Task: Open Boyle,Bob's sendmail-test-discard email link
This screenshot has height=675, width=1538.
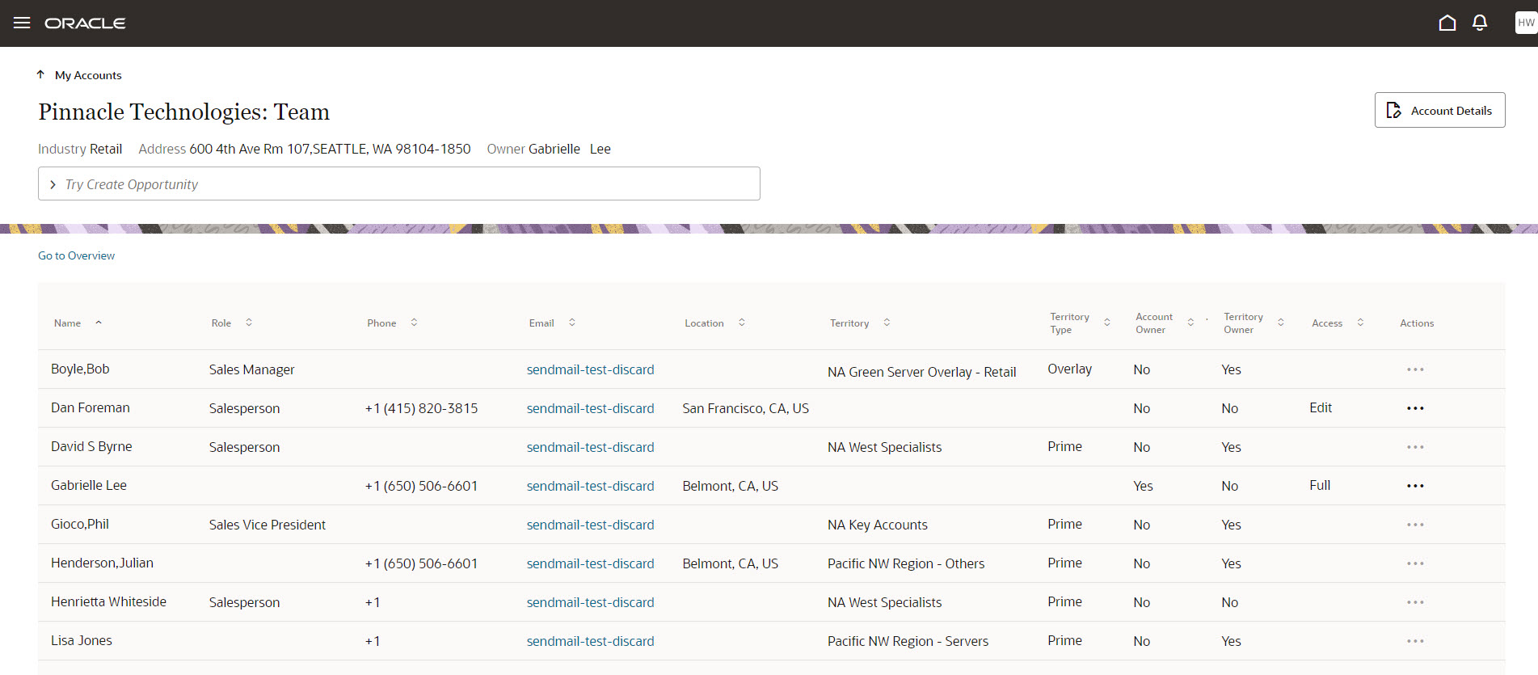Action: (x=591, y=369)
